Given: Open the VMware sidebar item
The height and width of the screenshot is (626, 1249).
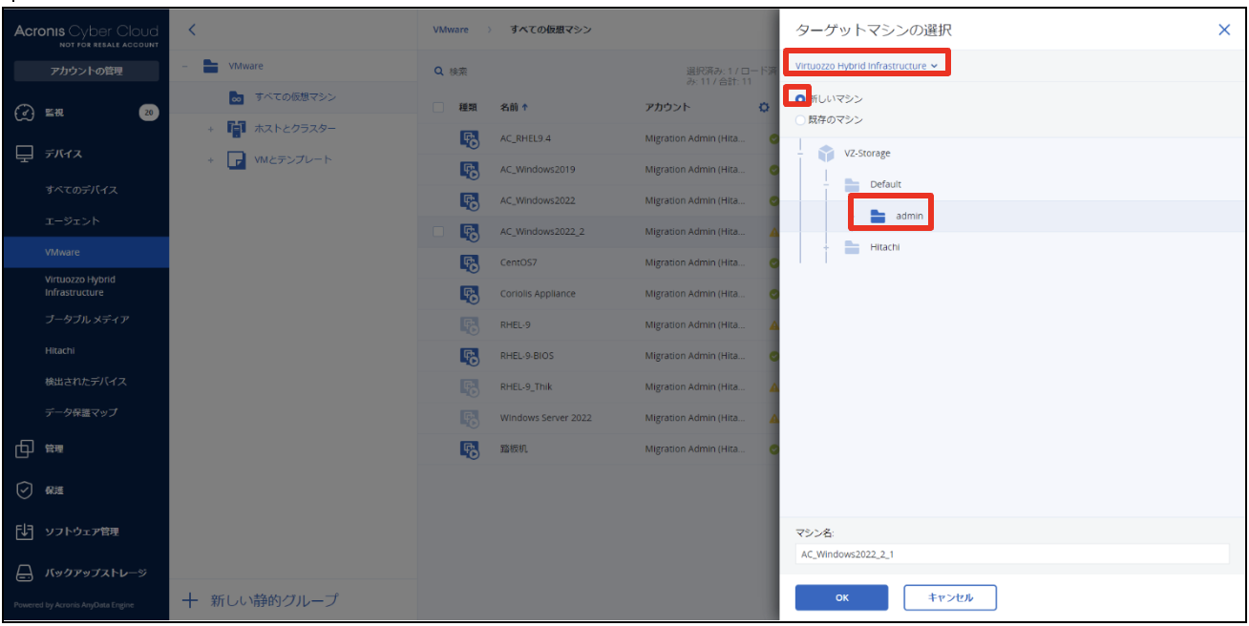Looking at the screenshot, I should coord(85,253).
